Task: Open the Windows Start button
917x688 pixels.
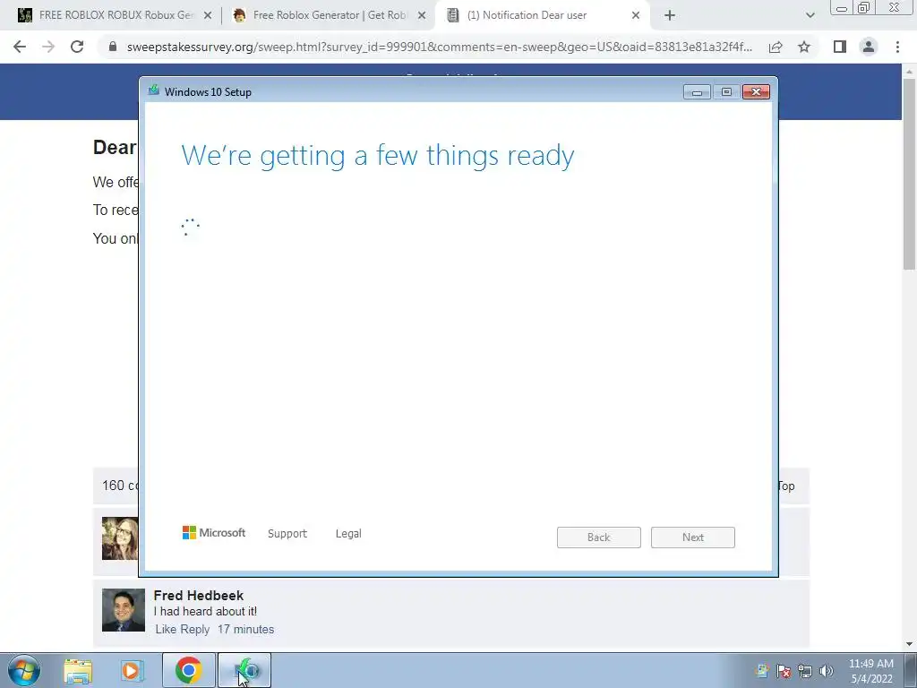Action: click(23, 670)
